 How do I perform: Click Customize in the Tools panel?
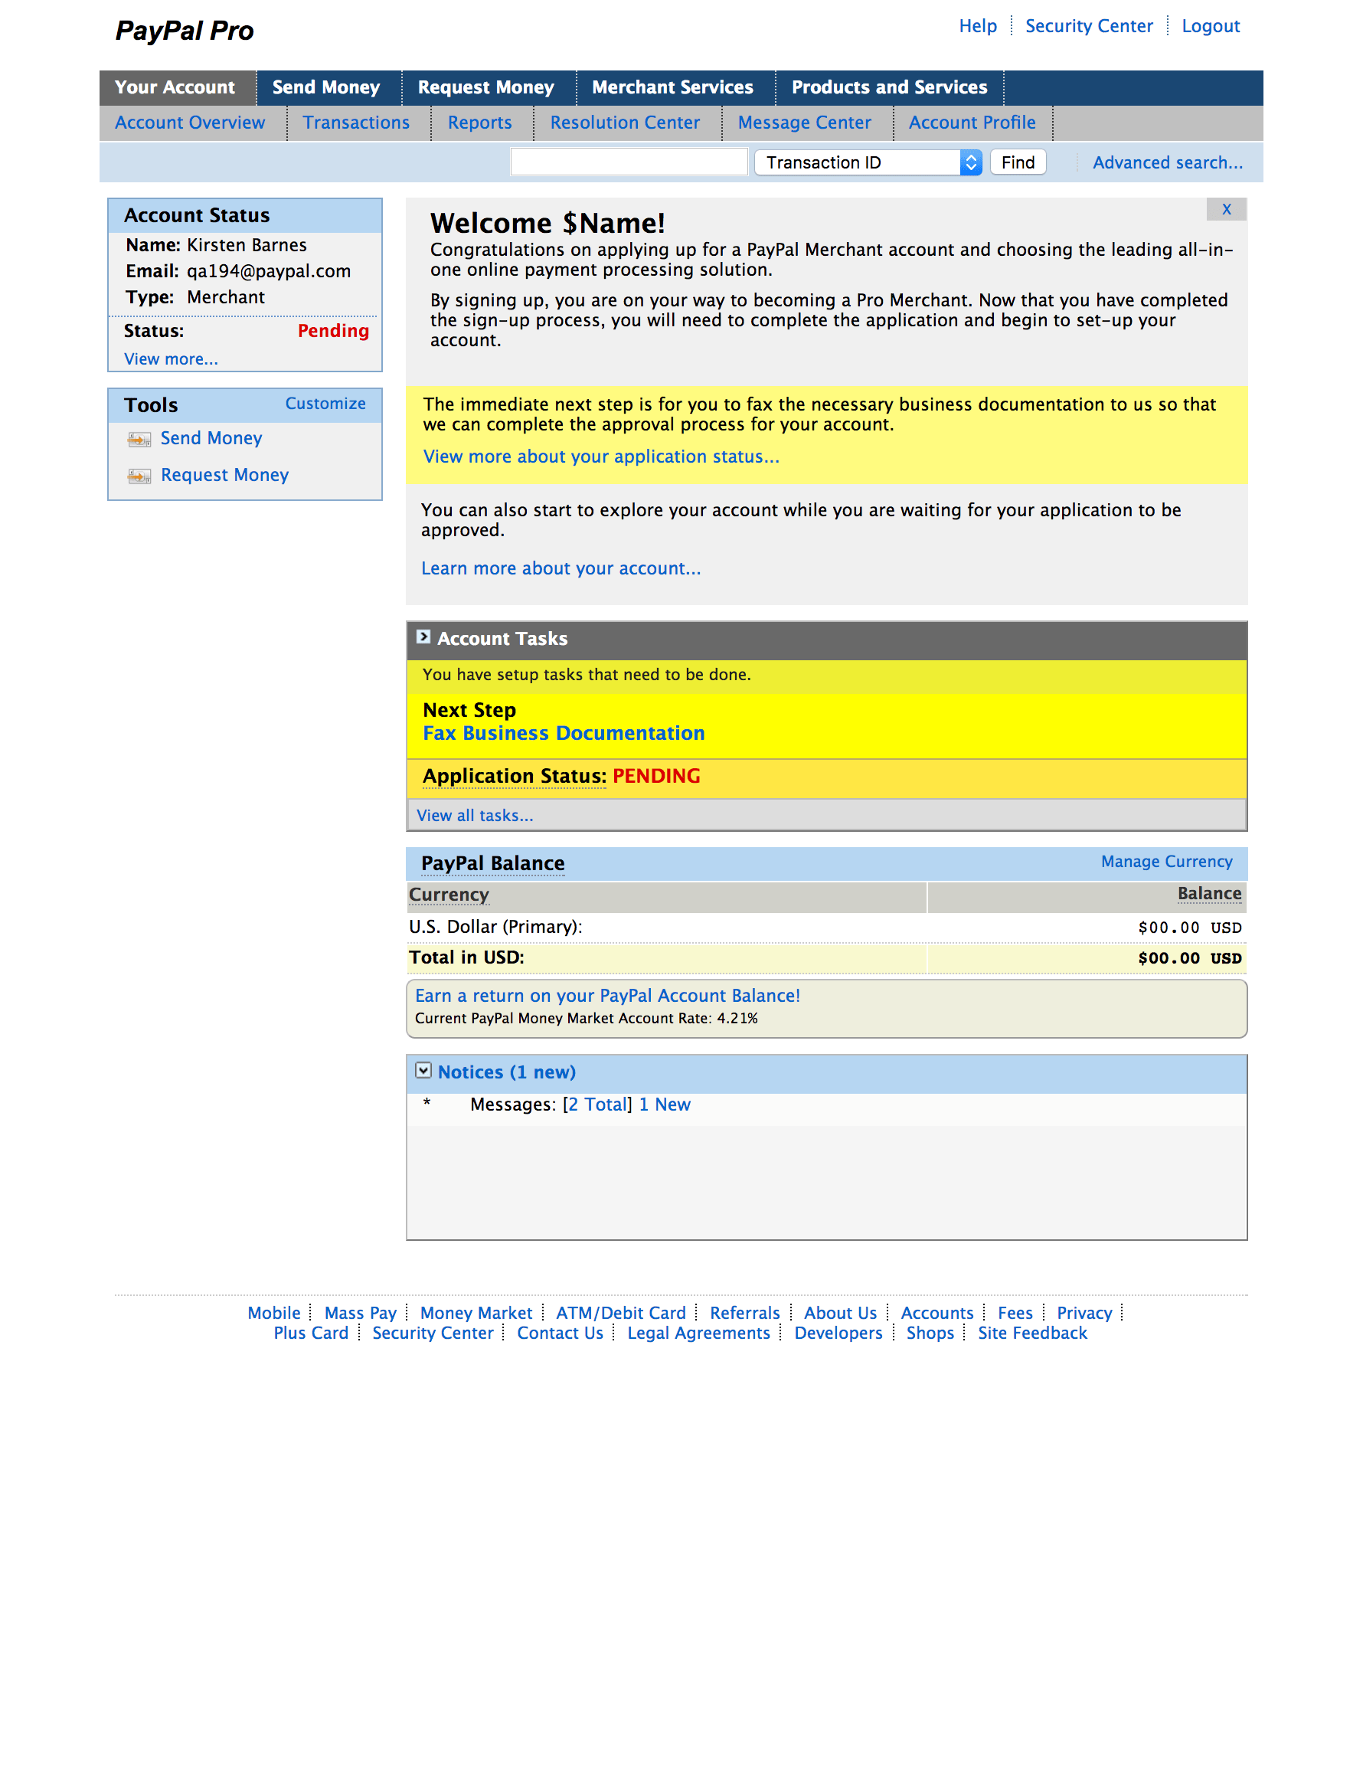click(325, 404)
